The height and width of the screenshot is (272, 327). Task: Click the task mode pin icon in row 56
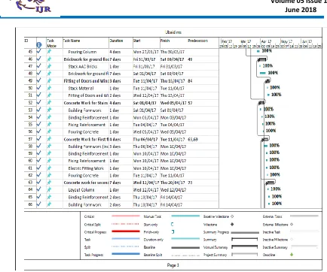point(49,131)
